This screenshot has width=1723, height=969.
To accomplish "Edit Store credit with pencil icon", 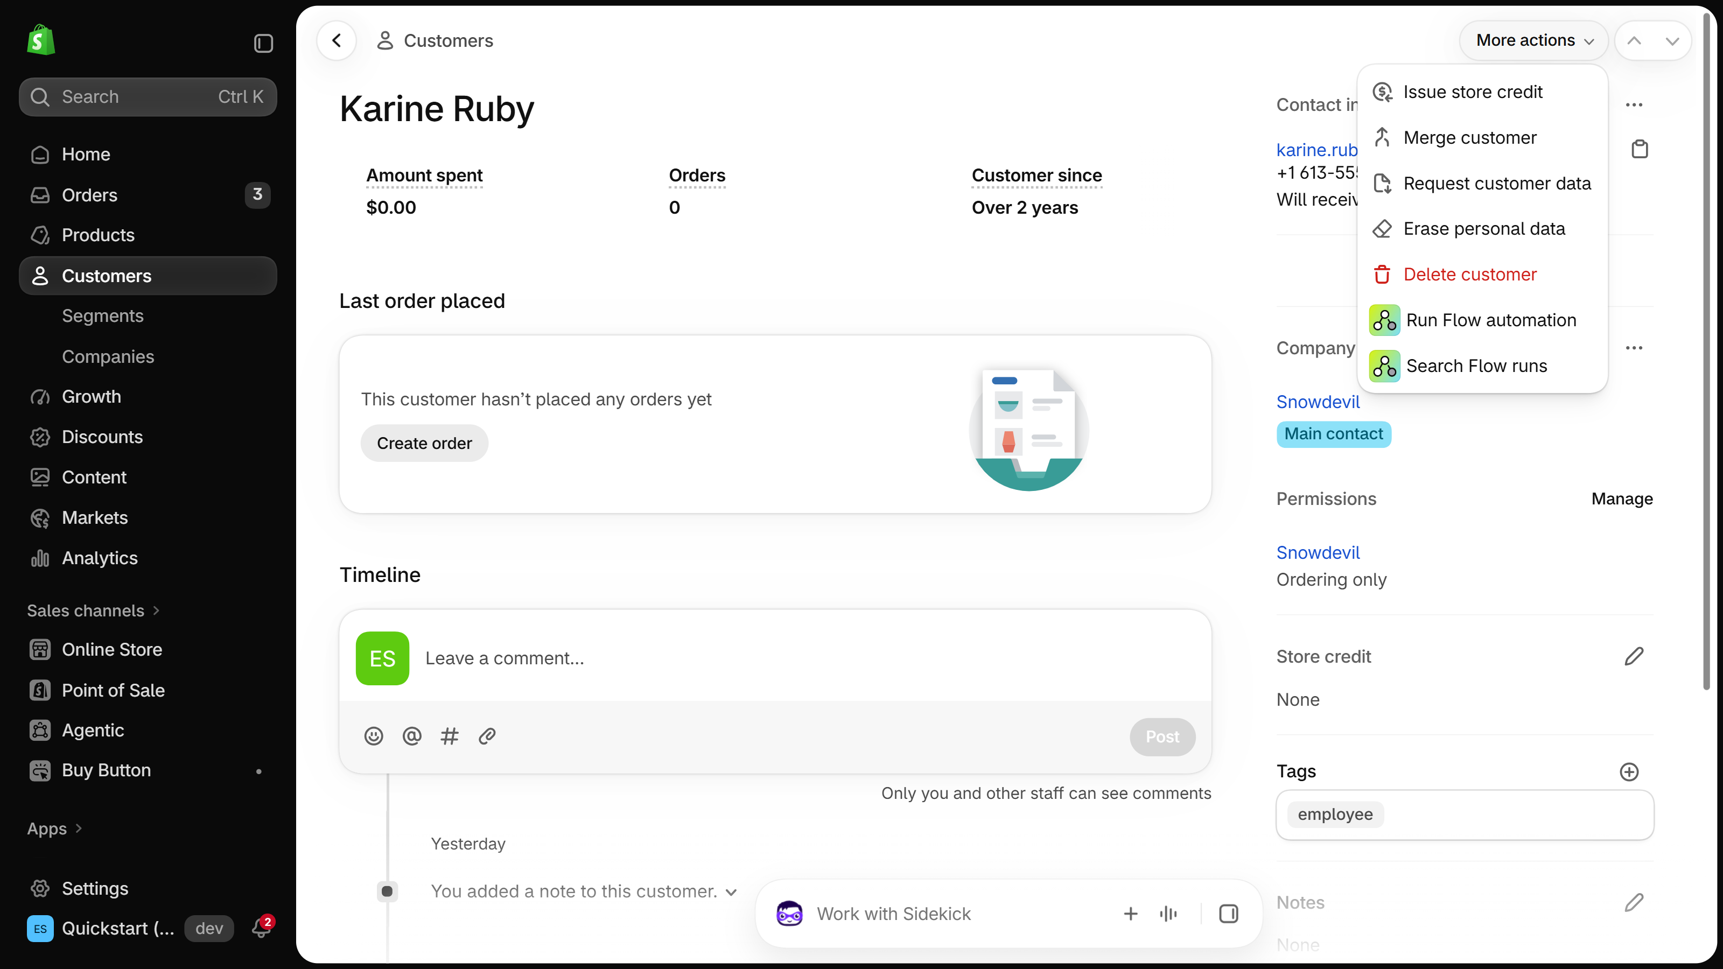I will pyautogui.click(x=1634, y=656).
